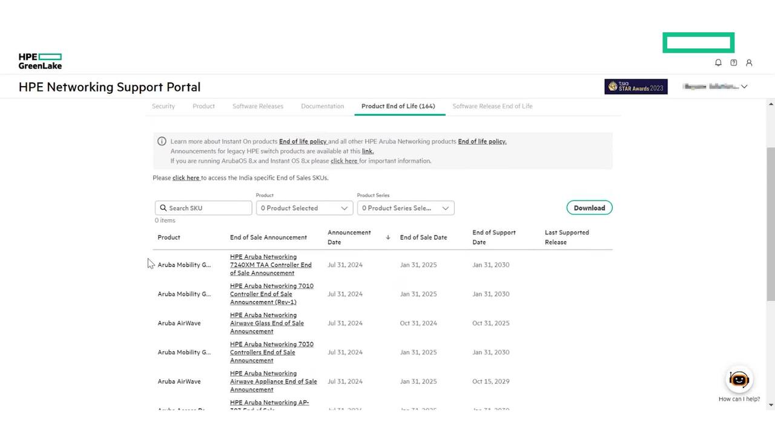Click the info icon in notice banner

click(162, 141)
